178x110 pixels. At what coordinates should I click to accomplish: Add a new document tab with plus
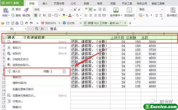130,23
